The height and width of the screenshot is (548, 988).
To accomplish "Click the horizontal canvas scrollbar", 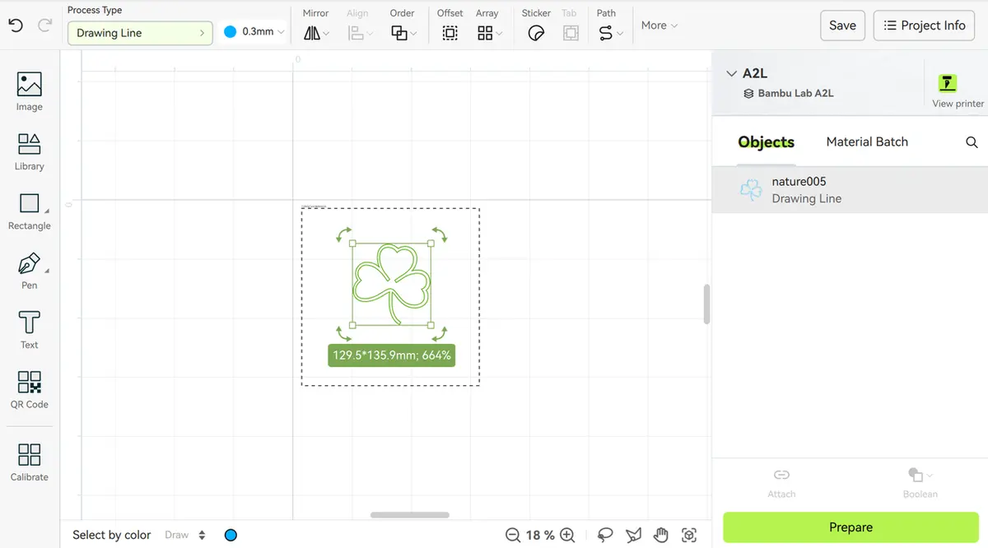I will click(410, 515).
